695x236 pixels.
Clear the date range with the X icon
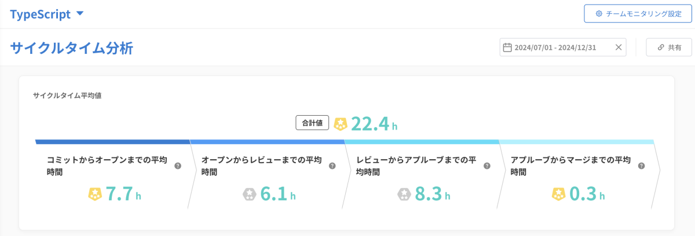pyautogui.click(x=619, y=47)
